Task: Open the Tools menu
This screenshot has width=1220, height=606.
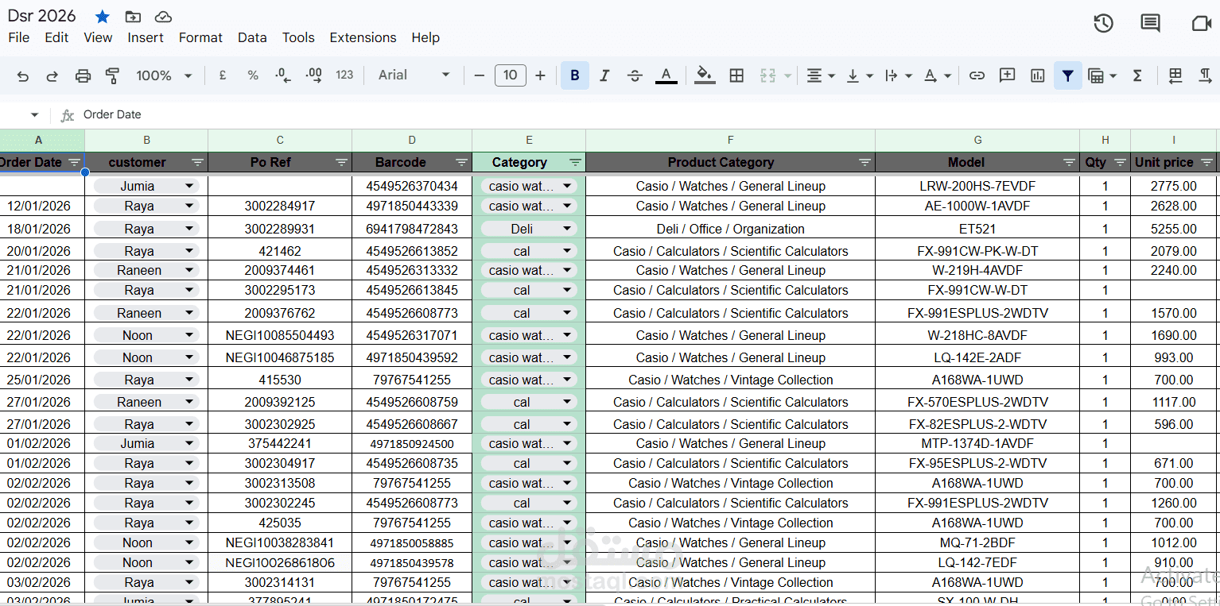Action: pos(298,37)
